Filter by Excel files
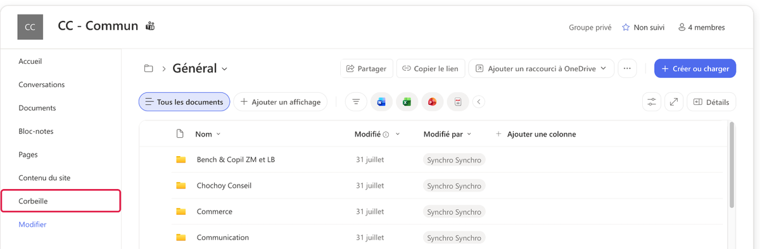Screen dimensions: 760x249 pos(407,102)
